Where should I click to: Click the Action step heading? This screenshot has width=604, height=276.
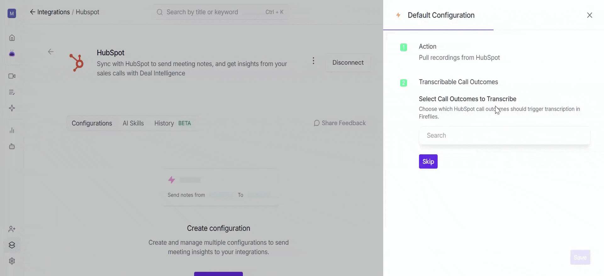[428, 47]
